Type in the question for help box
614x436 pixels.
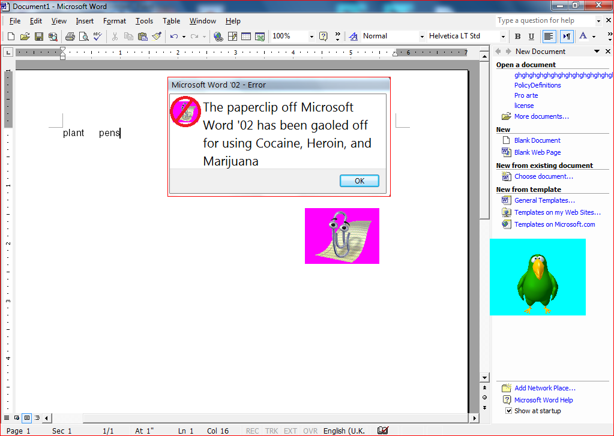545,21
